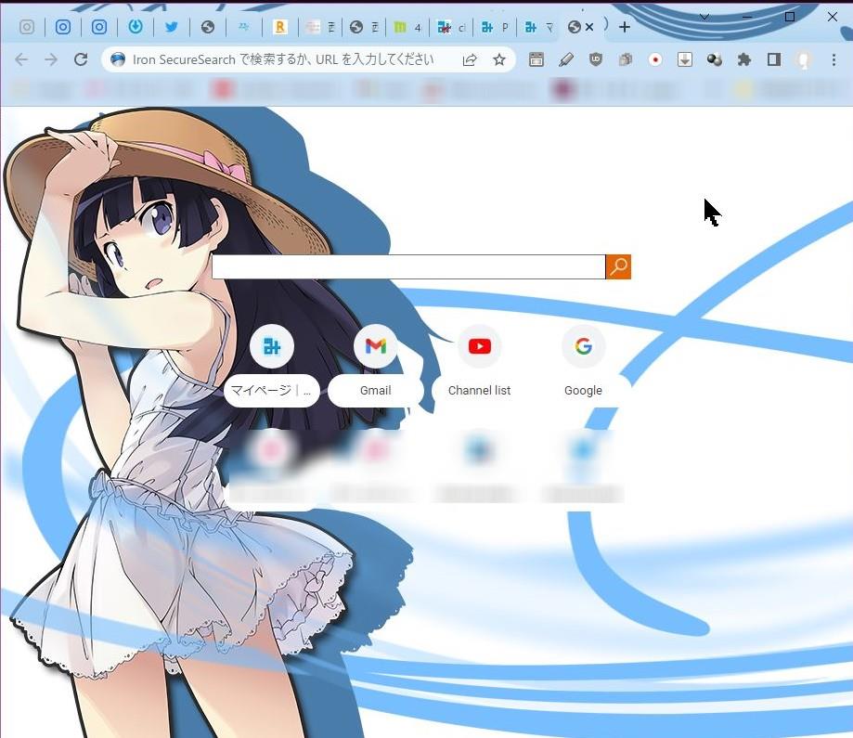Viewport: 853px width, 738px height.
Task: Switch to the green m tab labeled 4
Action: (x=407, y=27)
